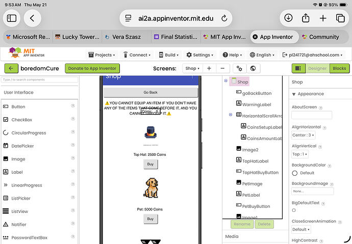Focus the component search field
Viewport: 352px width, 244px height.
(x=39, y=79)
